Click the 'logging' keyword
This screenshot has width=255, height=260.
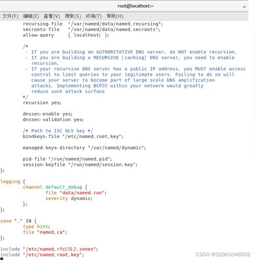tap(10, 182)
